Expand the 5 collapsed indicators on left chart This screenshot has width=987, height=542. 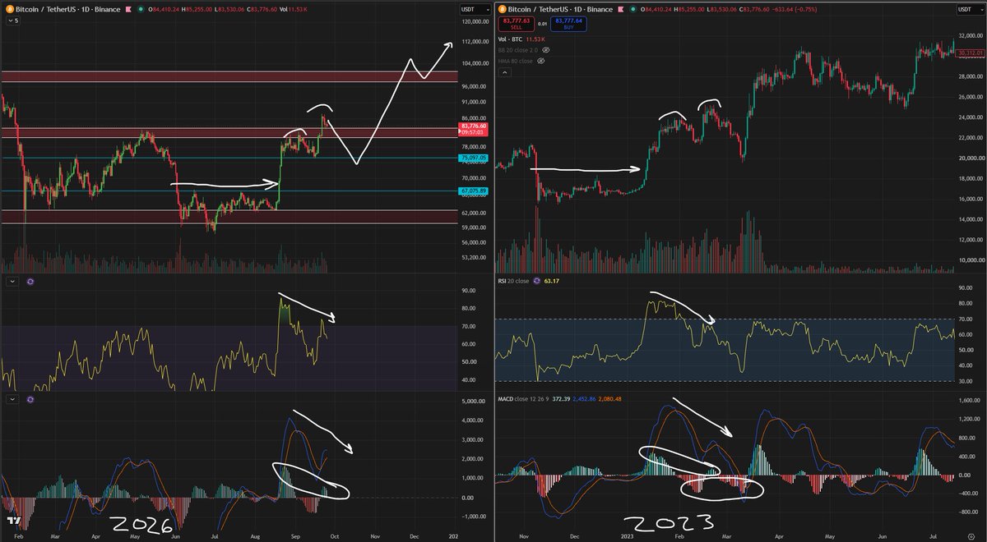coord(13,21)
